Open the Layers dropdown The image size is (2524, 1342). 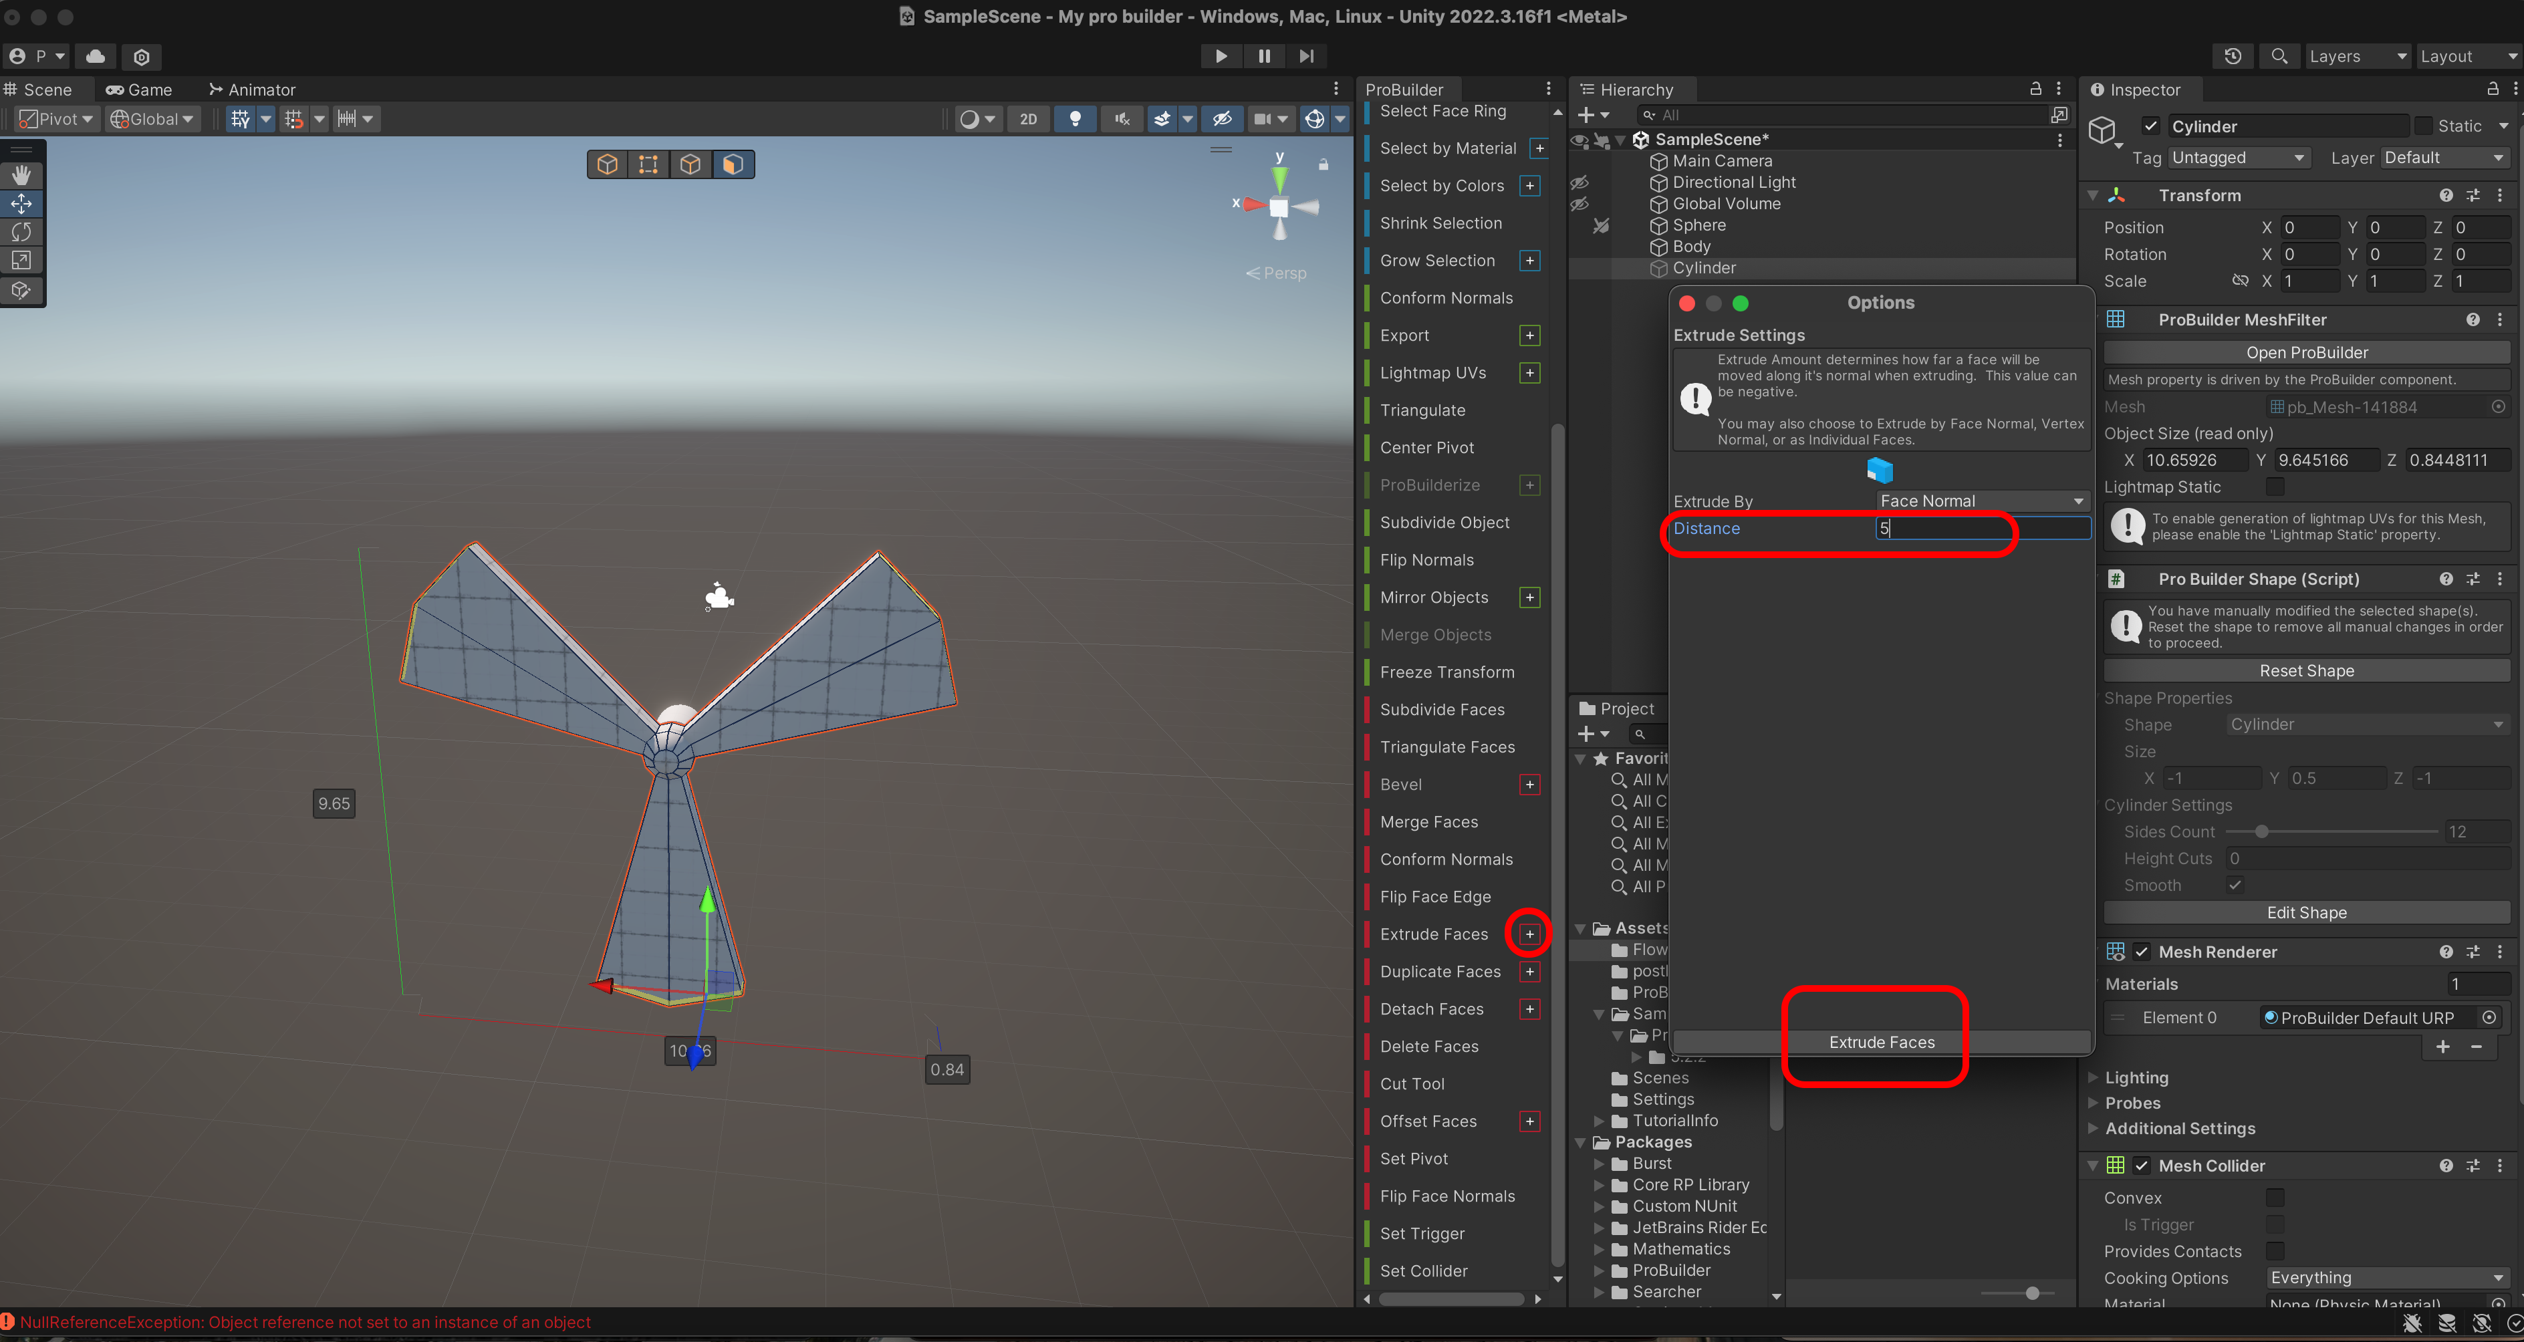2356,57
